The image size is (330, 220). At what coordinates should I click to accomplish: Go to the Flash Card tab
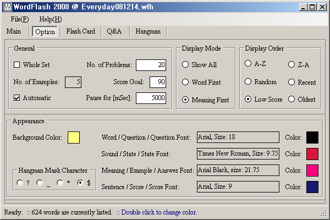tap(81, 31)
